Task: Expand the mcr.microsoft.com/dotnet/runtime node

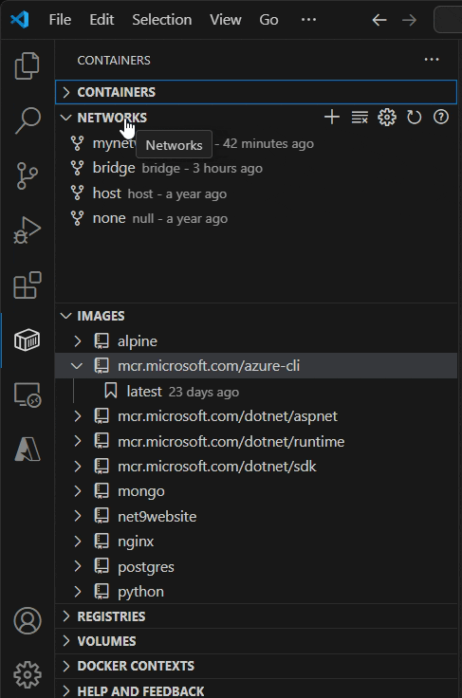Action: click(78, 441)
